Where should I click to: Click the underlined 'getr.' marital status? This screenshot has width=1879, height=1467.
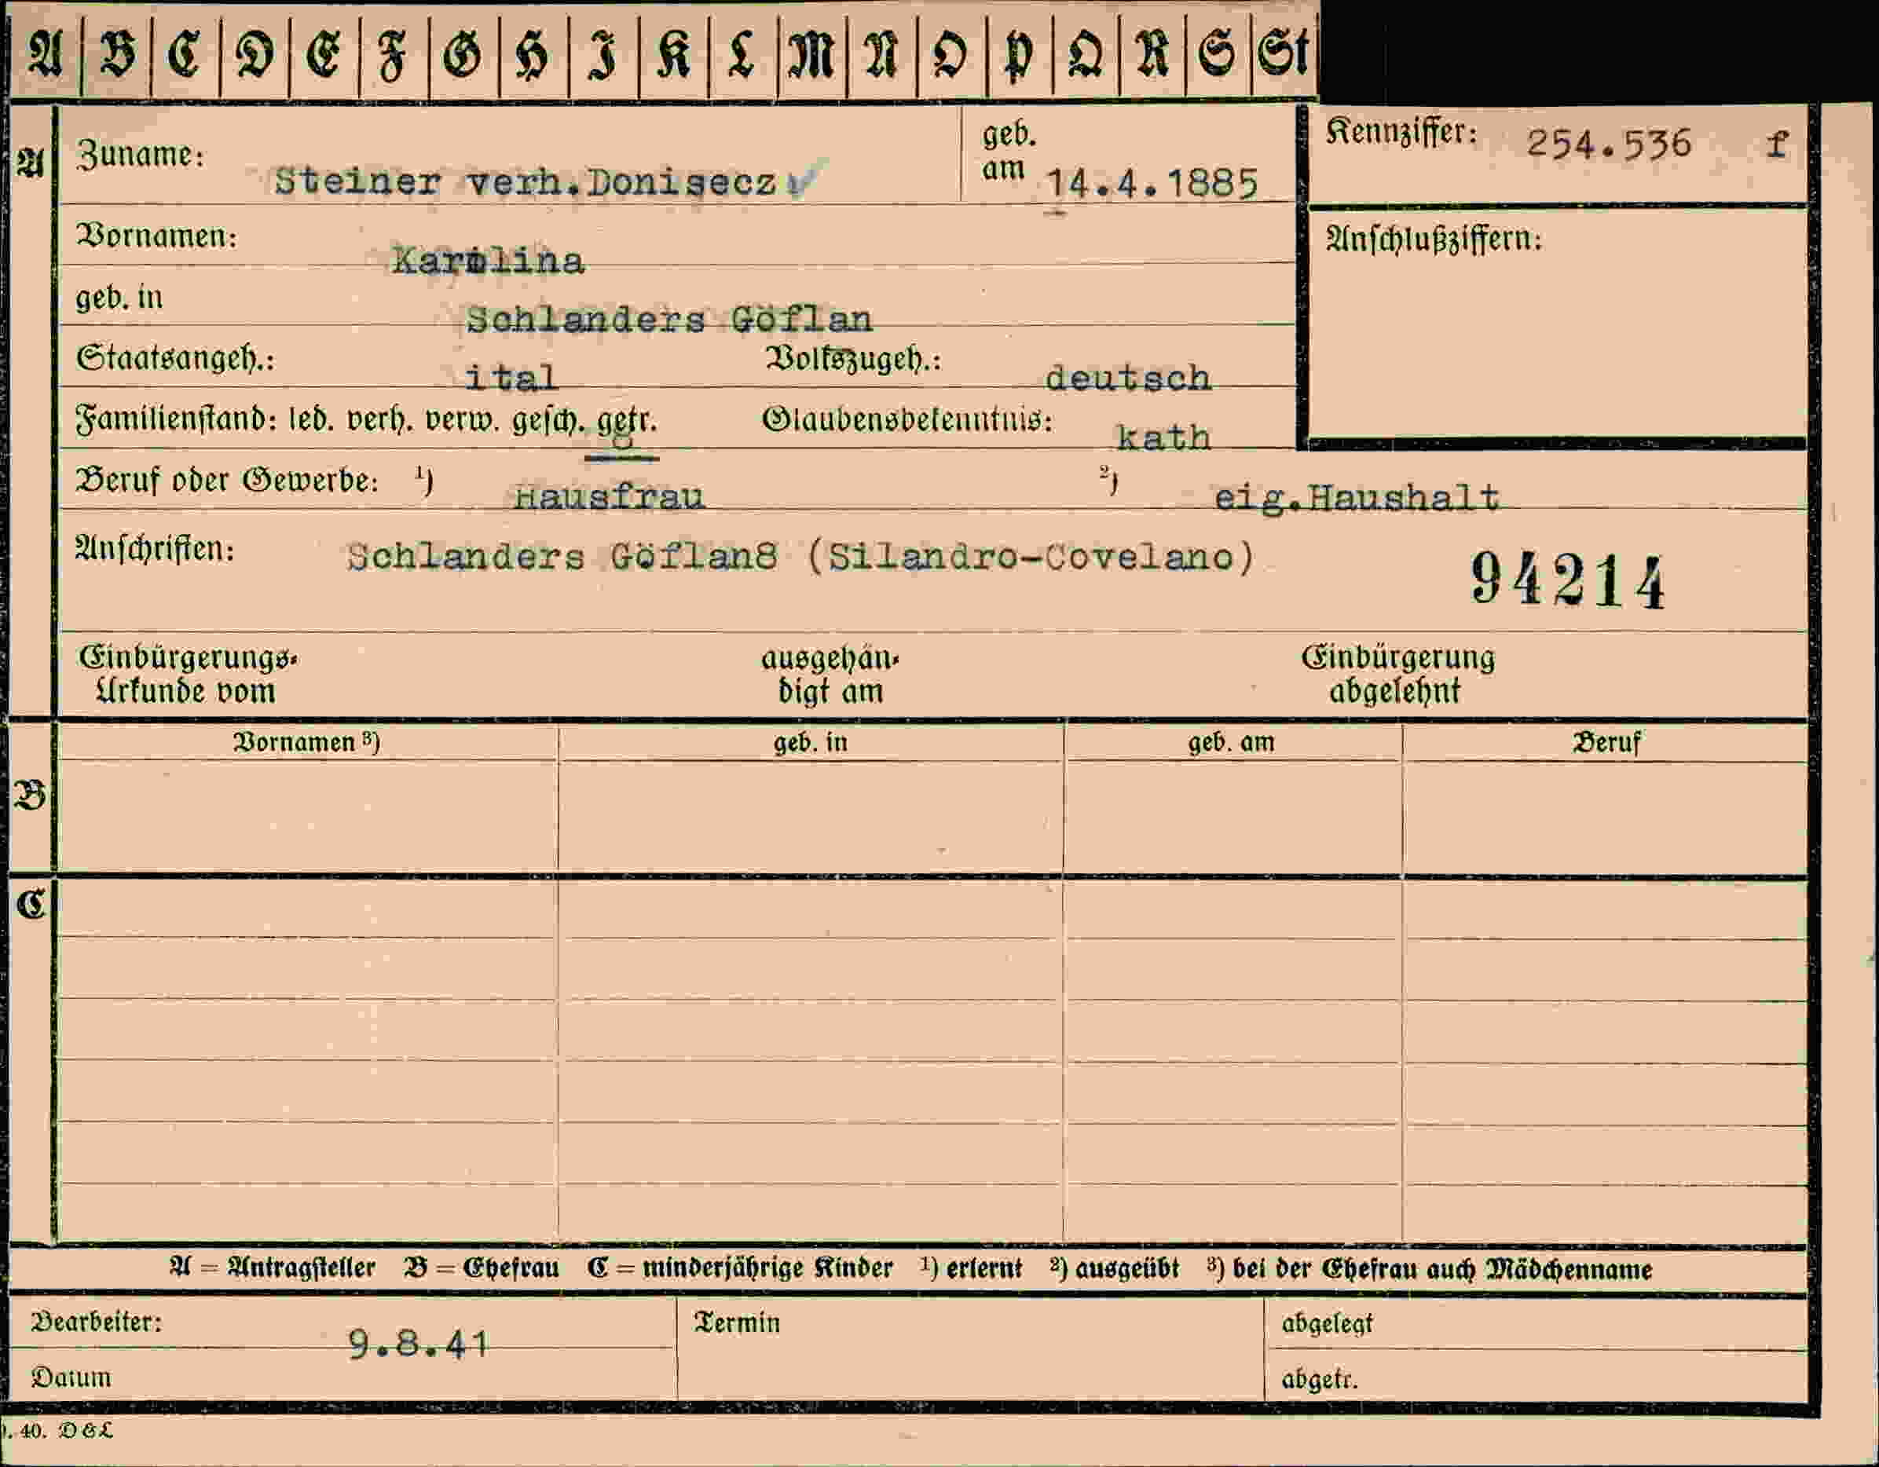626,422
